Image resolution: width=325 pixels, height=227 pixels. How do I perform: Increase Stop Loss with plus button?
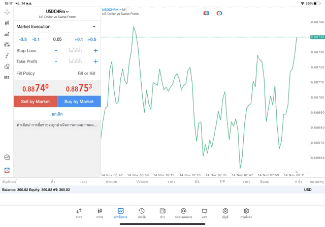point(95,50)
